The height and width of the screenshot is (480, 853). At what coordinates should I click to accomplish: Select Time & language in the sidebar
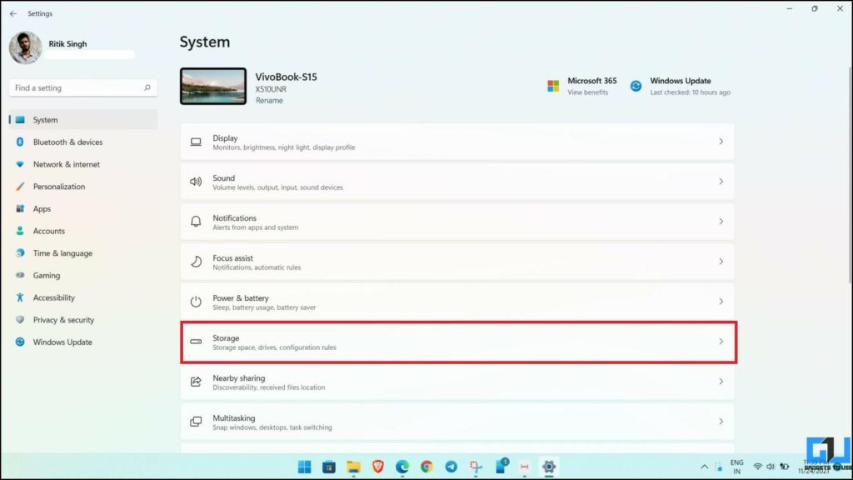(18, 252)
